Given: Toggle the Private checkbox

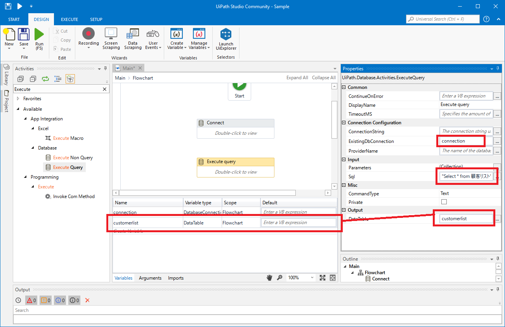Looking at the screenshot, I should coord(444,202).
